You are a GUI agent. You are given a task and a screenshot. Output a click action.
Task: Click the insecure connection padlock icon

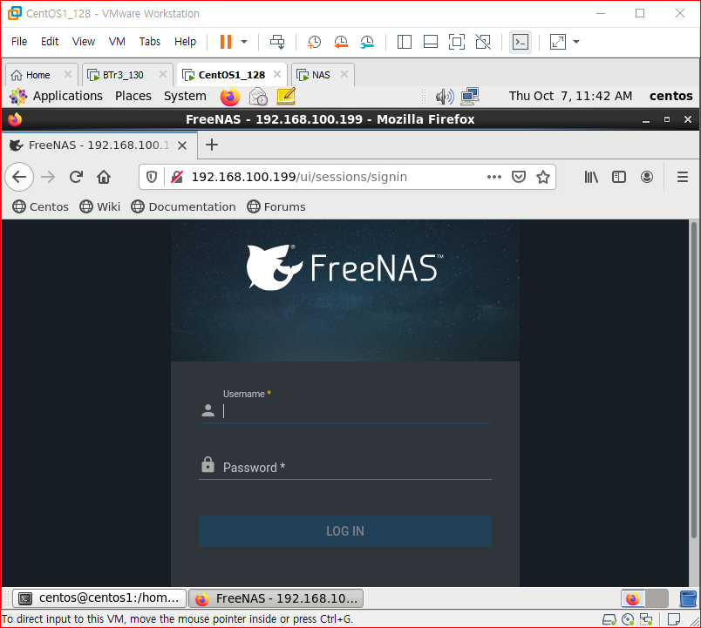tap(177, 178)
